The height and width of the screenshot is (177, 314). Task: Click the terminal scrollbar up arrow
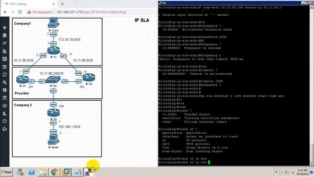(312, 7)
